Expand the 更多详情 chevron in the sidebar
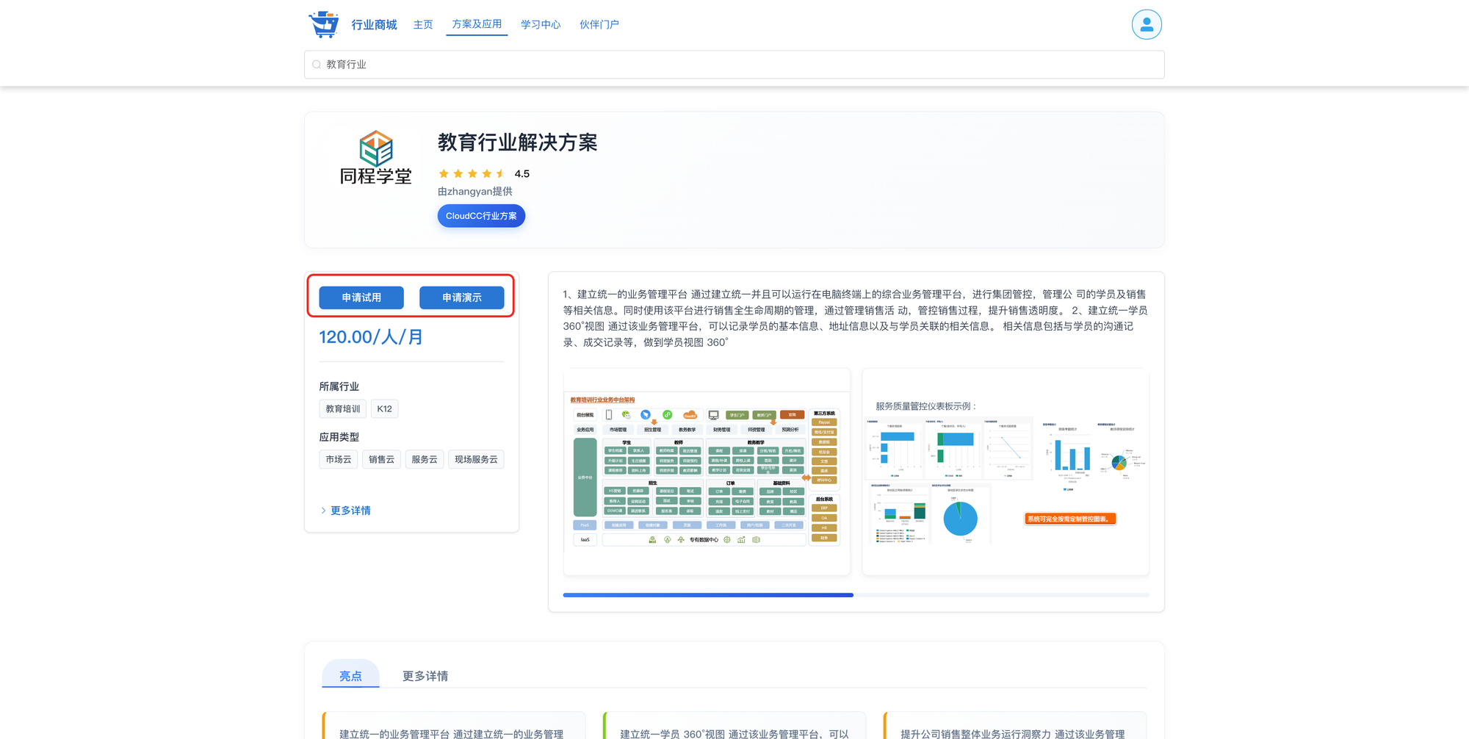This screenshot has height=739, width=1469. point(323,511)
